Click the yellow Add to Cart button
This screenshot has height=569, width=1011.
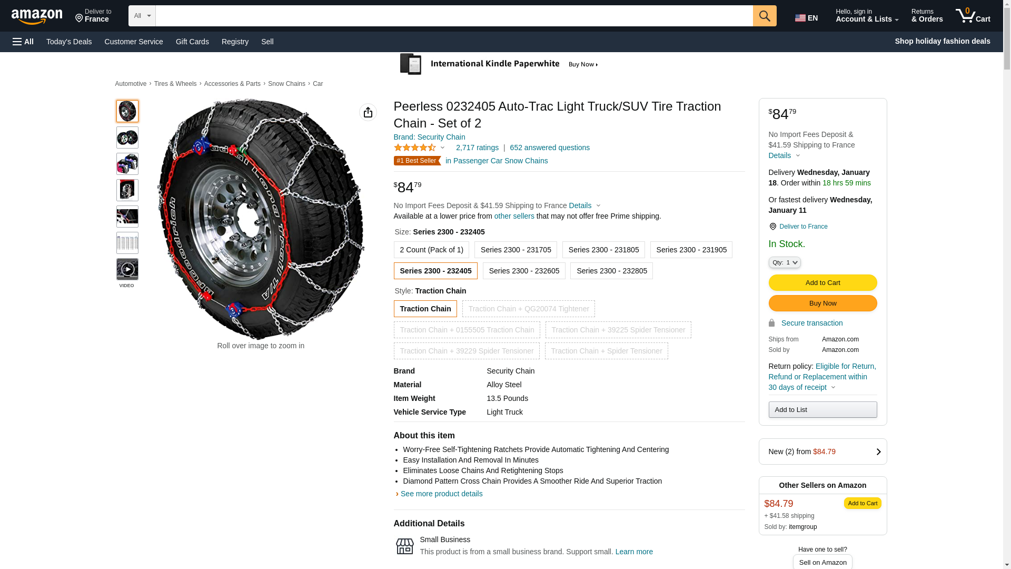point(822,282)
